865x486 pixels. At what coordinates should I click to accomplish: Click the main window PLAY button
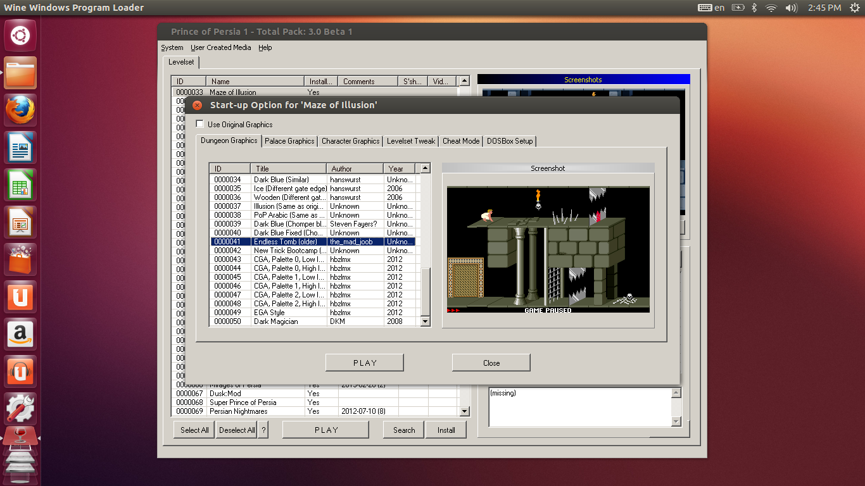[x=326, y=430]
